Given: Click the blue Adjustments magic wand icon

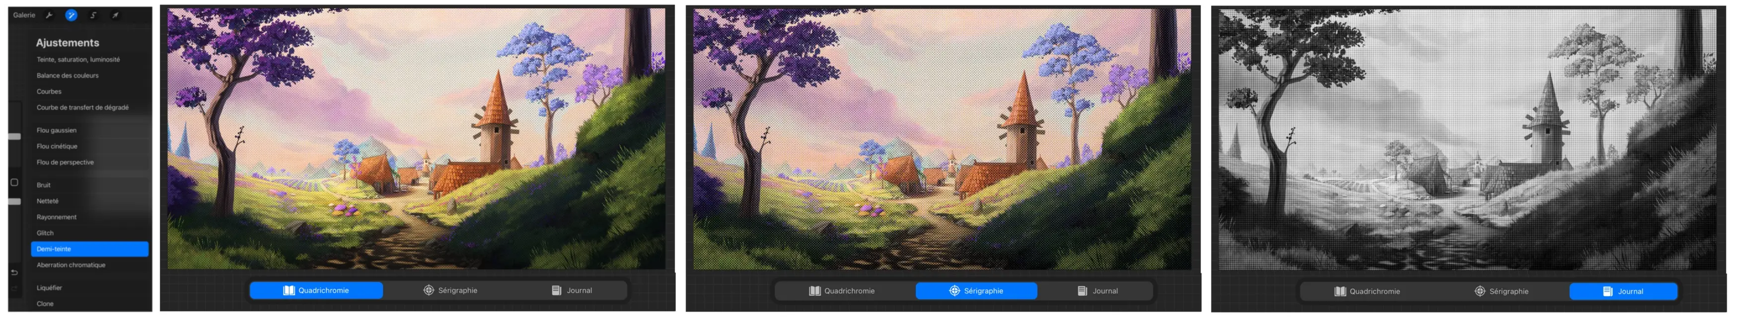Looking at the screenshot, I should [x=71, y=15].
